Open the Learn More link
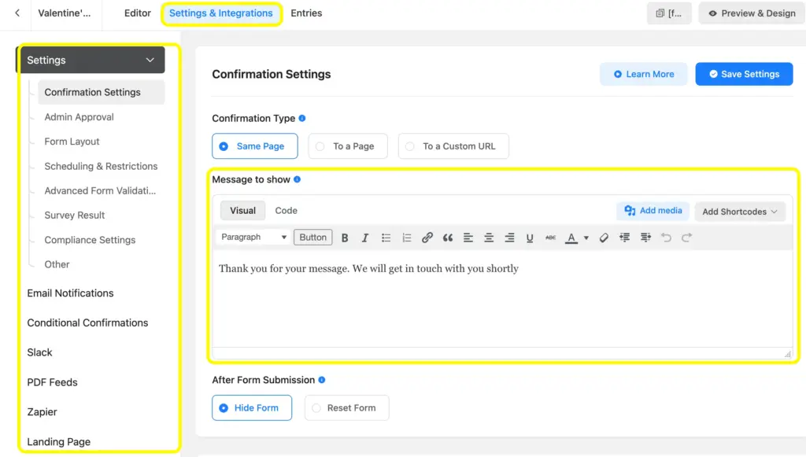 643,73
